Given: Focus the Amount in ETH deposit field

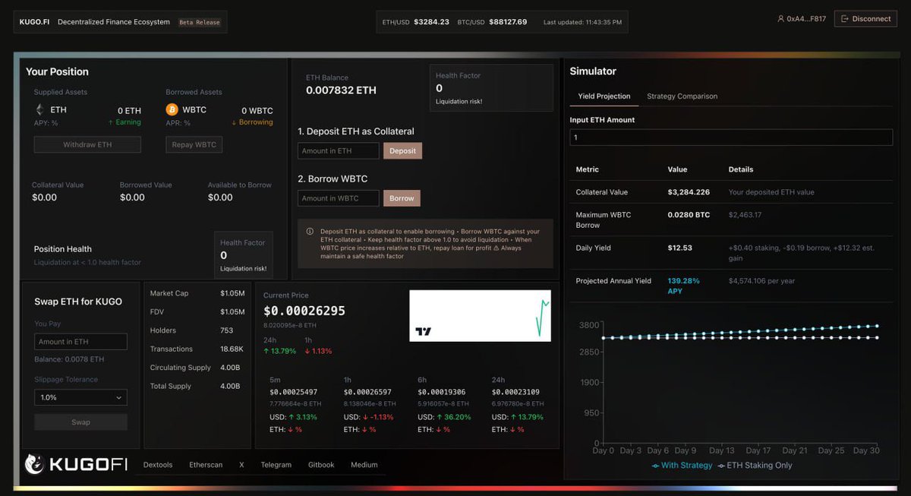Looking at the screenshot, I should [339, 150].
